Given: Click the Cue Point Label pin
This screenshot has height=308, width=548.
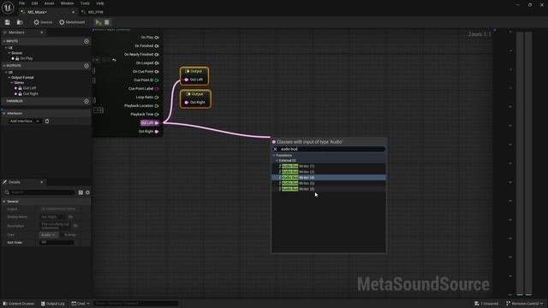Looking at the screenshot, I should point(157,89).
